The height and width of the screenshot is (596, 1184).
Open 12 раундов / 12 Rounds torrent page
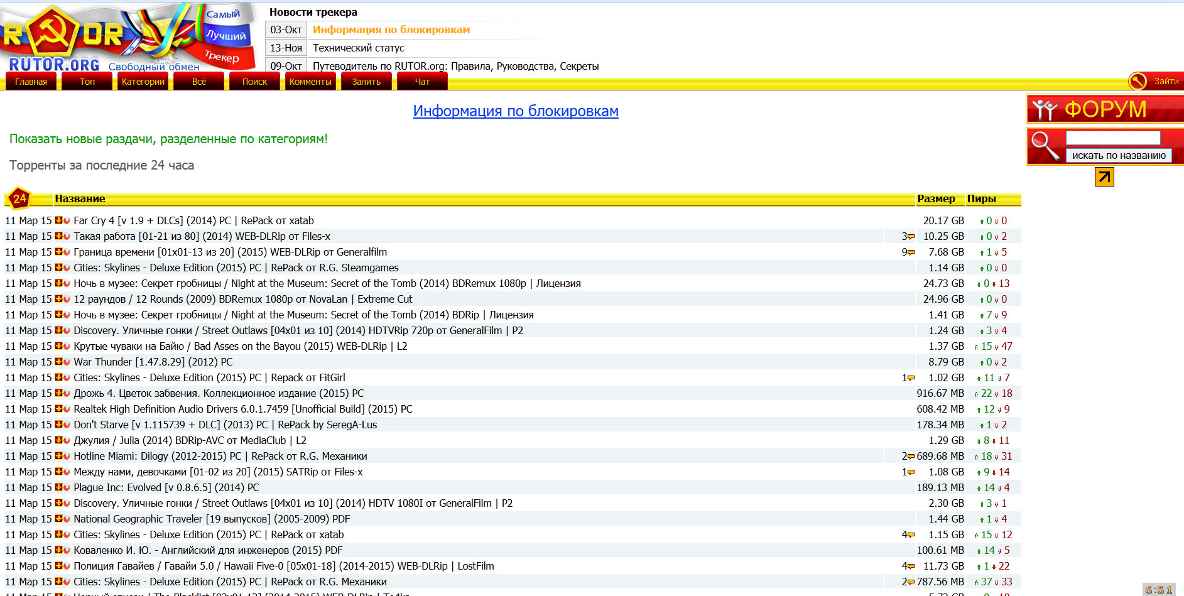click(243, 299)
